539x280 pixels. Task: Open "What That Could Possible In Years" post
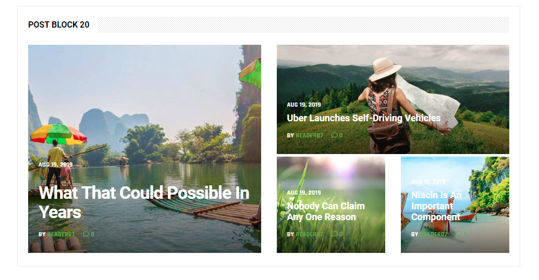[x=144, y=202]
